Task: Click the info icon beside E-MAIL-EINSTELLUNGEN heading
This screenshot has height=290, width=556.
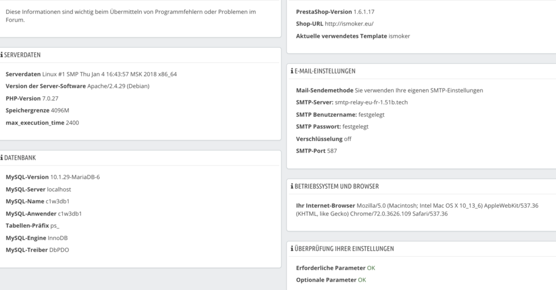Action: pyautogui.click(x=291, y=71)
